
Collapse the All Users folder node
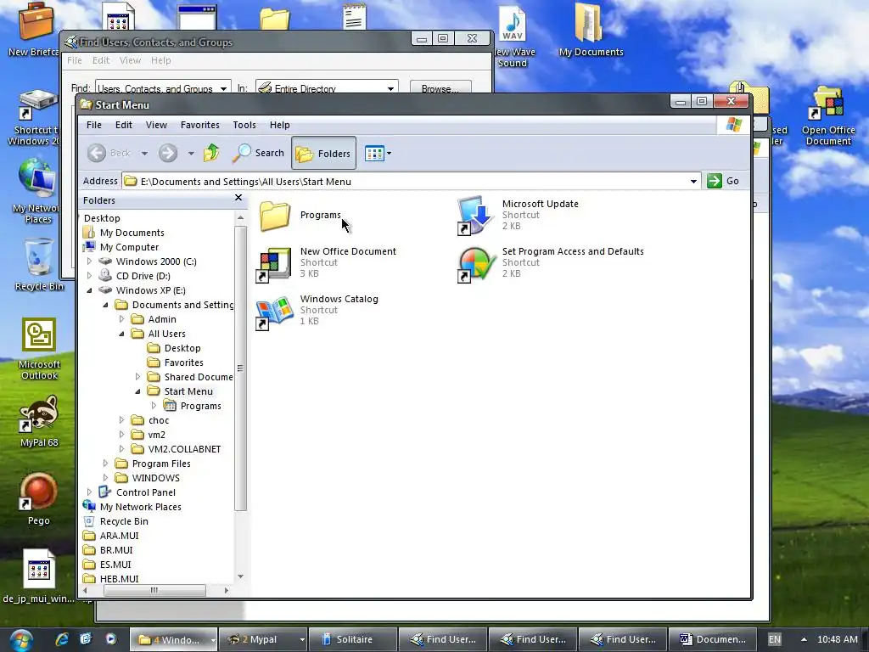click(122, 333)
